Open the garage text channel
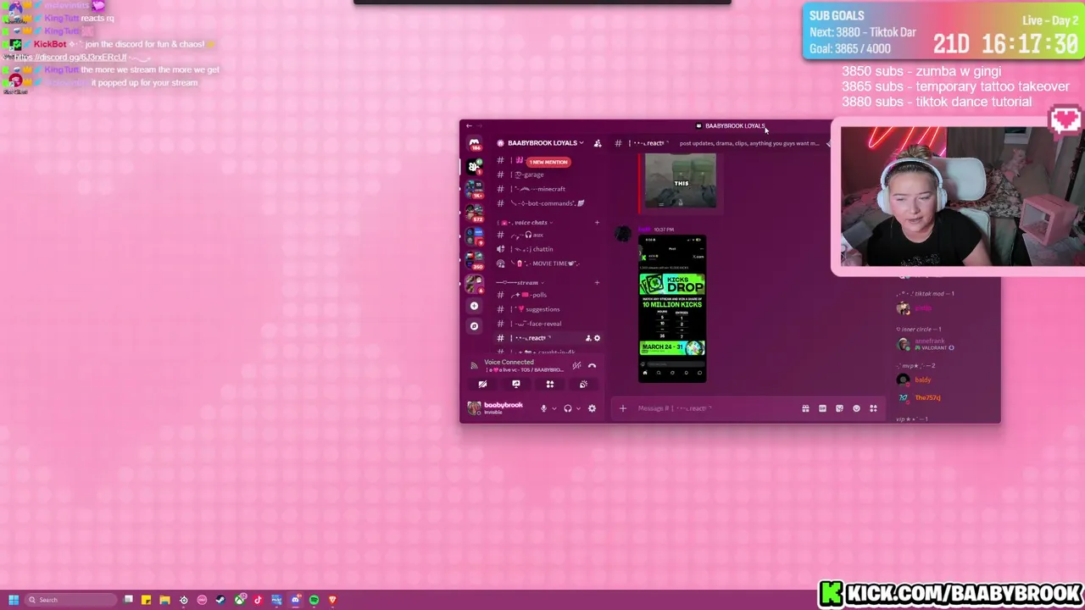This screenshot has height=610, width=1085. (547, 175)
